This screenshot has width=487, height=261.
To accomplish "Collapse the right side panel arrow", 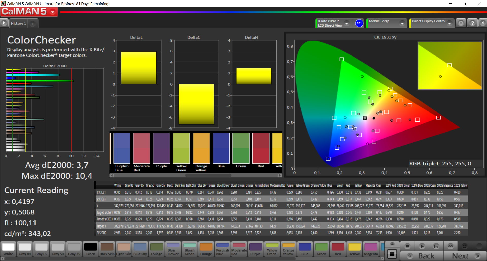I will (x=483, y=23).
